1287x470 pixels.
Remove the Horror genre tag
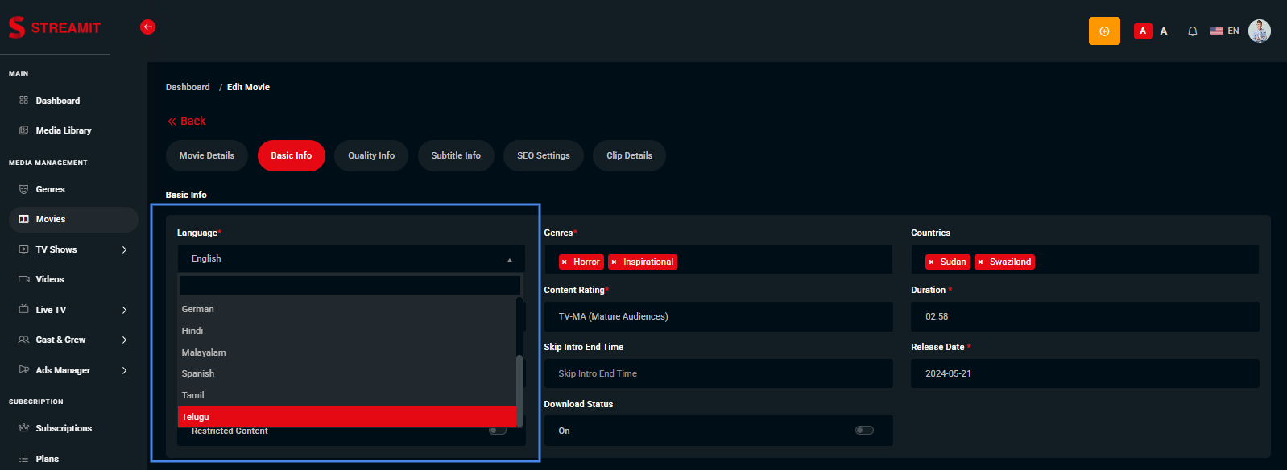coord(565,262)
